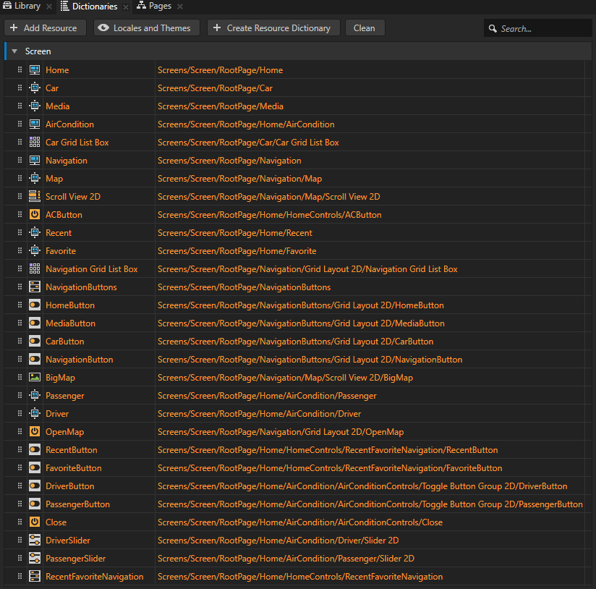Click the BigMap image icon
The image size is (596, 589).
[x=35, y=378]
